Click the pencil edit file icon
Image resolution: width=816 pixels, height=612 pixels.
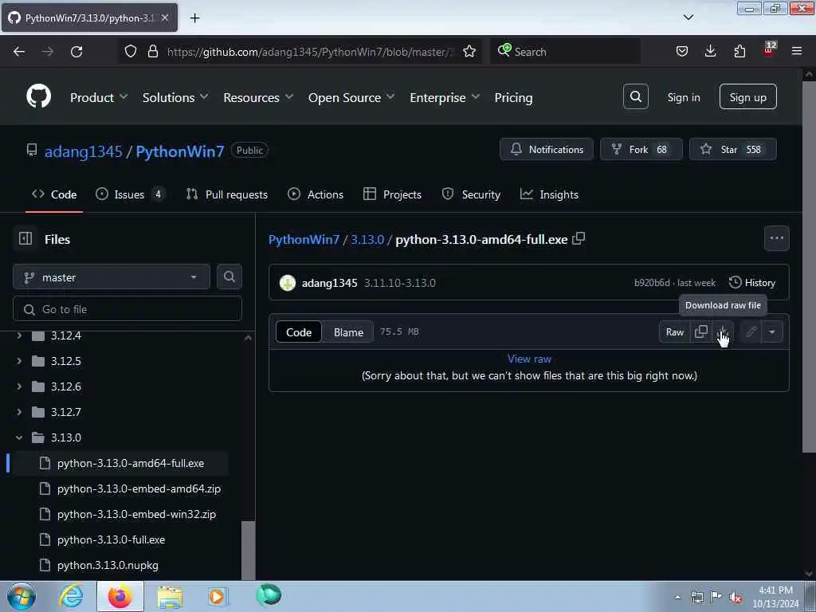click(x=751, y=331)
